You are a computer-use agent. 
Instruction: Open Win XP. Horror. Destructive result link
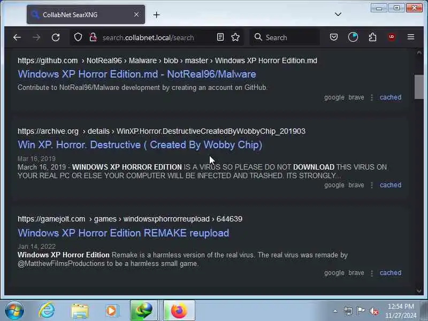(x=140, y=144)
